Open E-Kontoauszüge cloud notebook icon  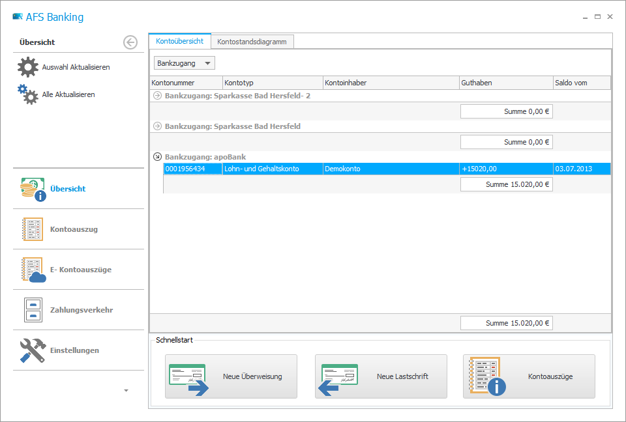pos(33,270)
